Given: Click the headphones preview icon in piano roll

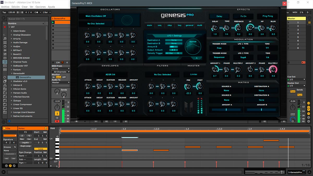Looking at the screenshot, I should [x=57, y=137].
